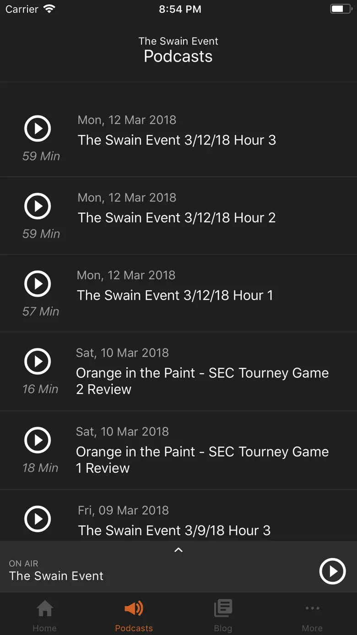Play SEC Tourney Game 1 Review episode
Viewport: 357px width, 635px height.
point(38,440)
